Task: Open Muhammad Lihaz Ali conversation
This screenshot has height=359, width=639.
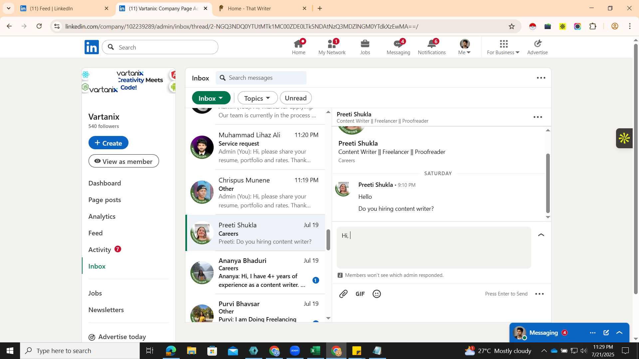Action: click(x=255, y=147)
